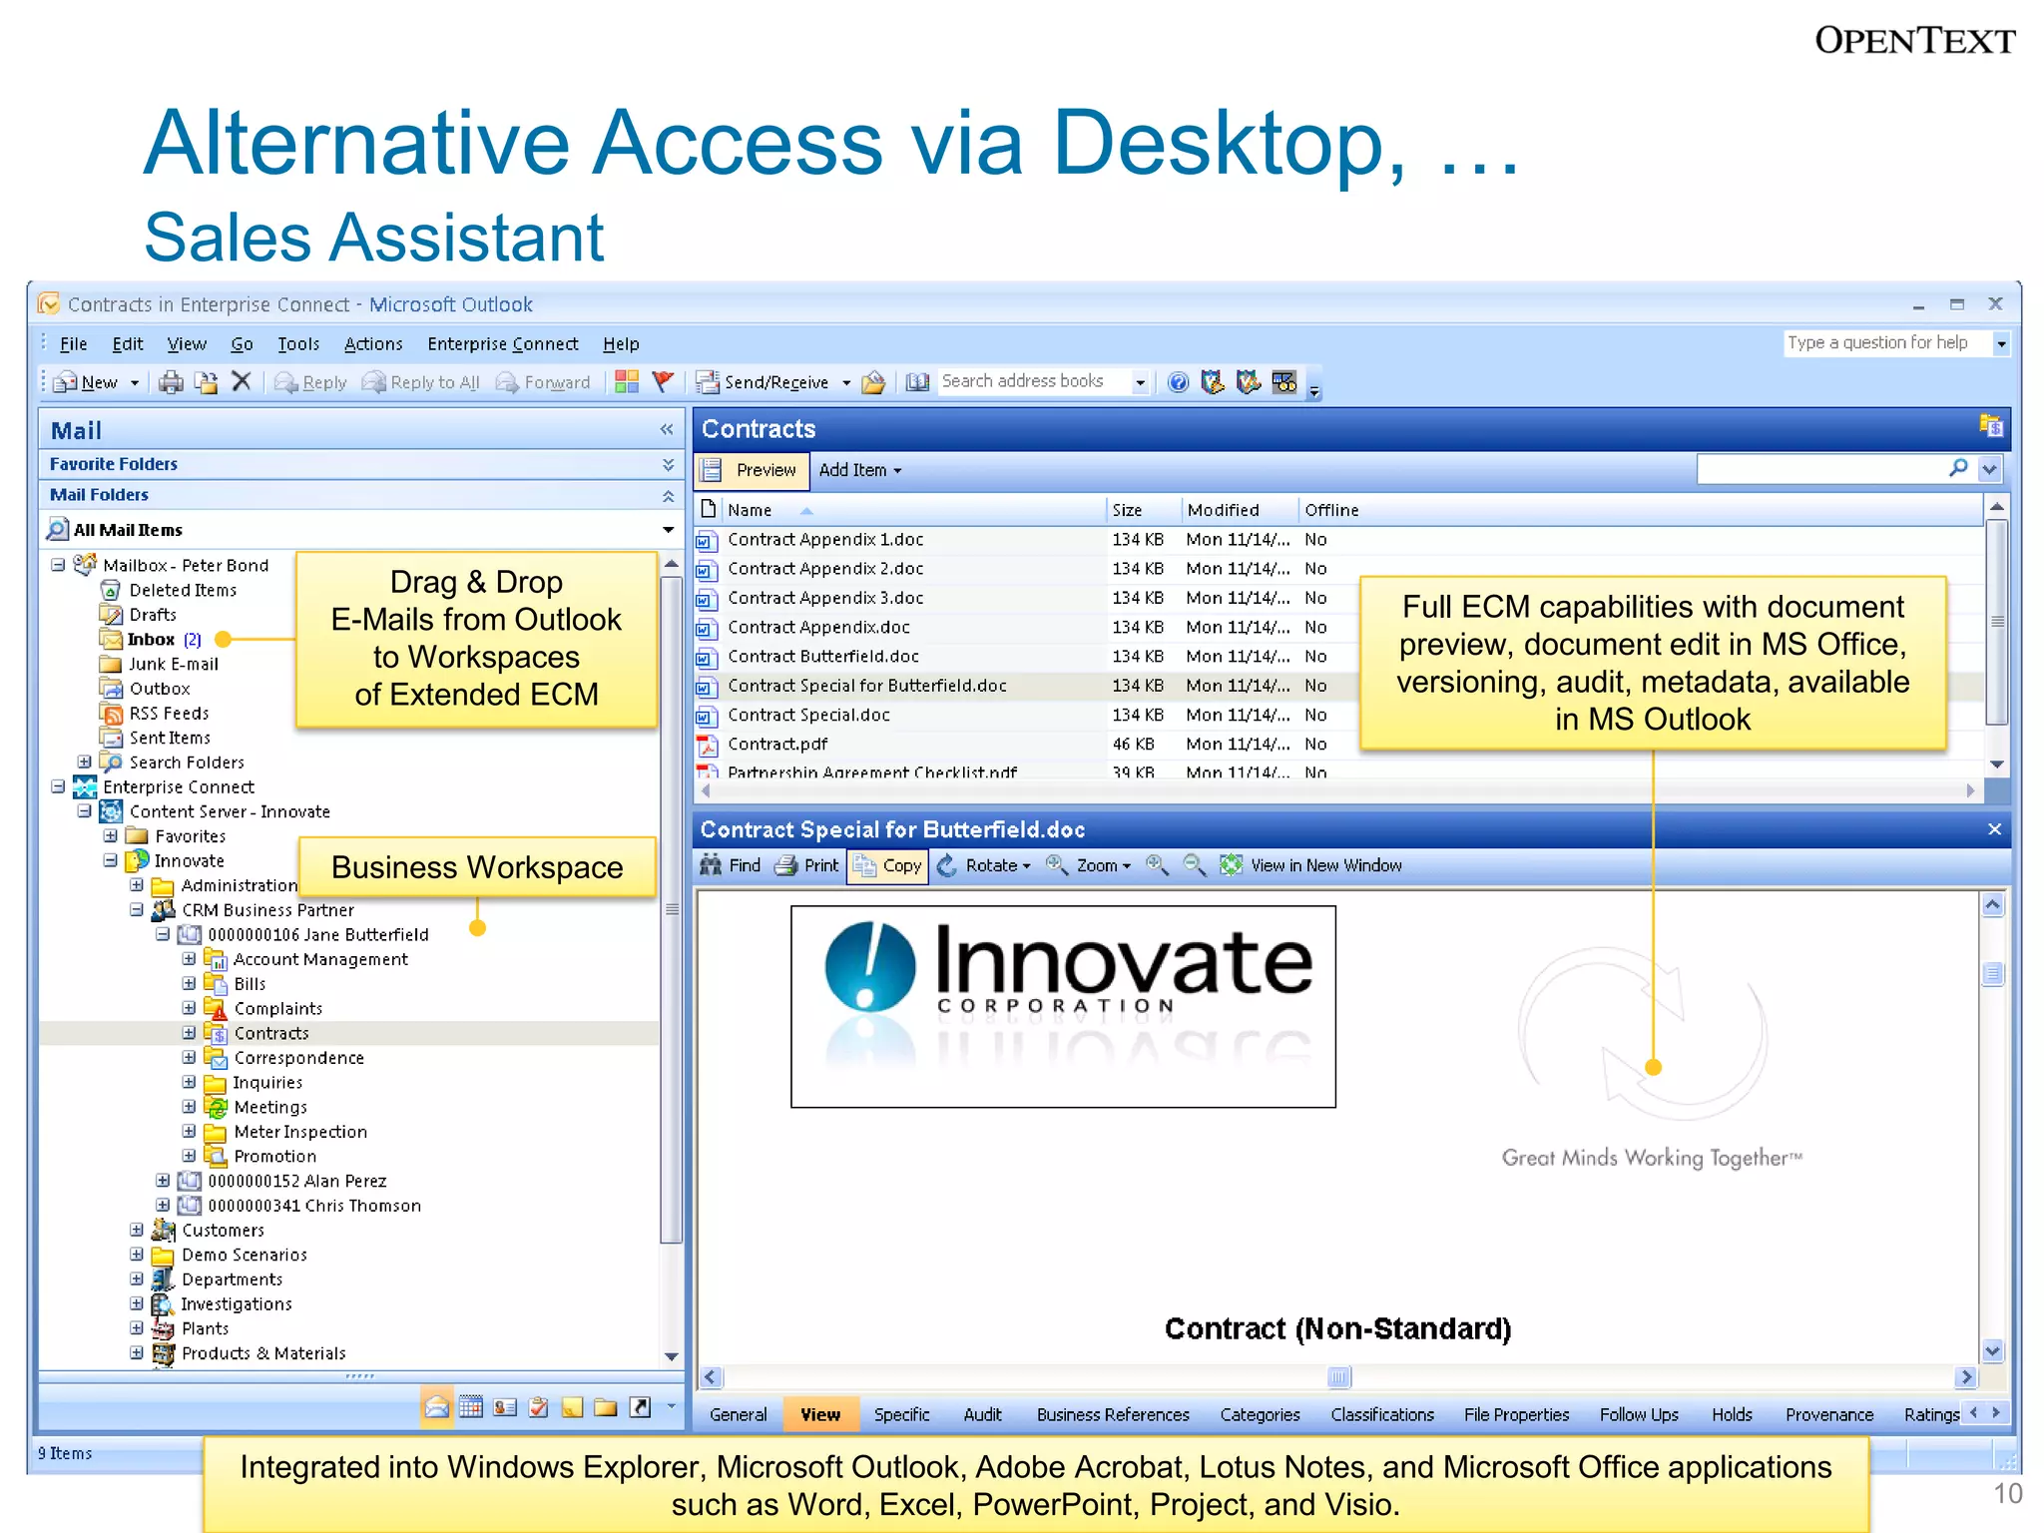Click the Folder List navigation icon
Image resolution: width=2044 pixels, height=1533 pixels.
[x=606, y=1407]
